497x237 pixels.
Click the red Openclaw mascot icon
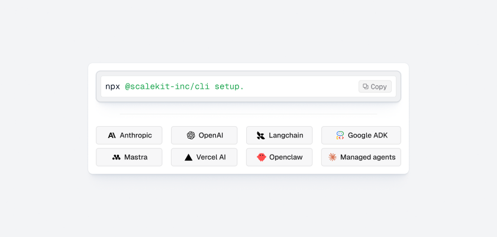262,157
